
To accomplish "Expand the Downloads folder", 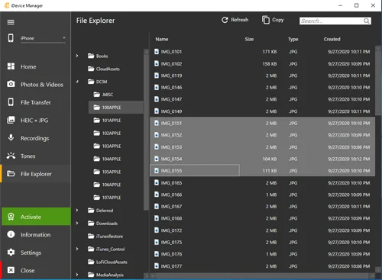I will tap(77, 224).
